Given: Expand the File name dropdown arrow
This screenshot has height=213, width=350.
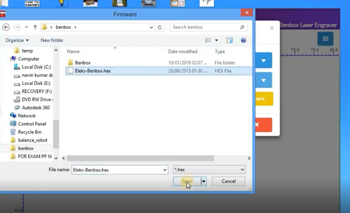Looking at the screenshot, I should point(165,170).
